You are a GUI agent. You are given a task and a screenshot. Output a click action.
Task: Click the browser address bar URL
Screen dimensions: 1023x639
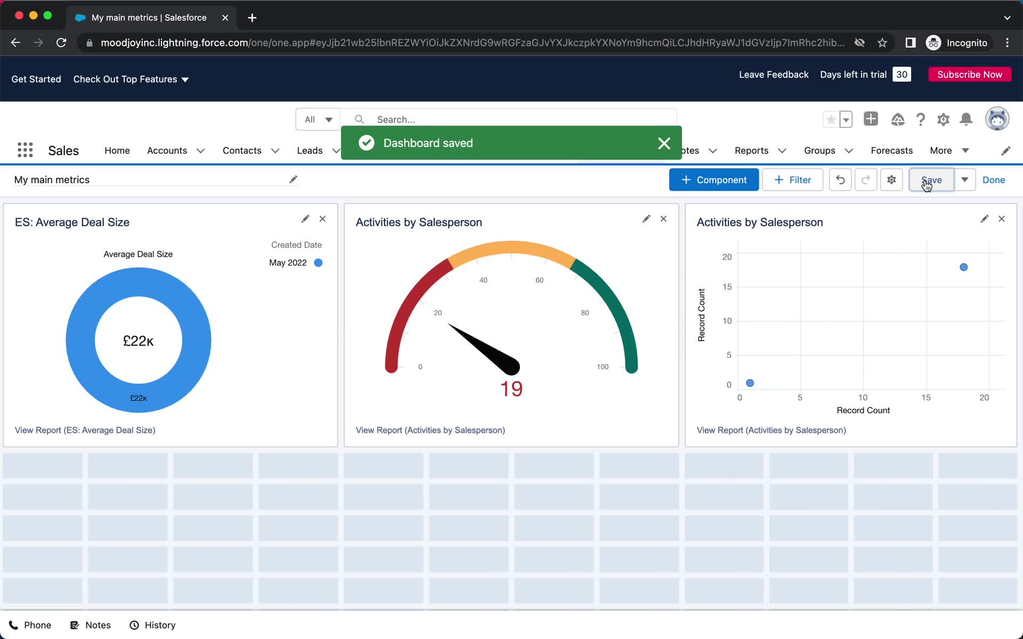[473, 43]
